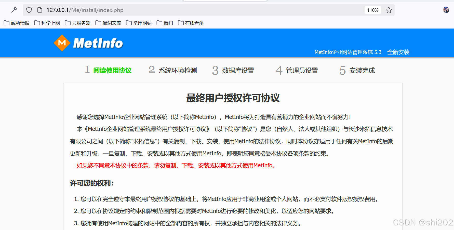Select step 1 阅读使用协议

(x=108, y=70)
